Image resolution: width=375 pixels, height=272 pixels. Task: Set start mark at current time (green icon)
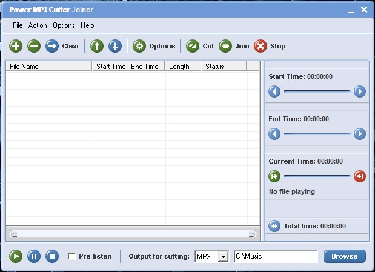click(274, 176)
